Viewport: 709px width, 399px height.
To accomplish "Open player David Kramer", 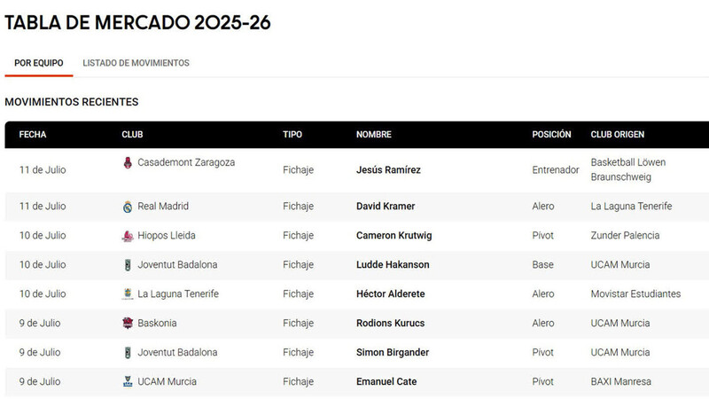I will tap(386, 207).
